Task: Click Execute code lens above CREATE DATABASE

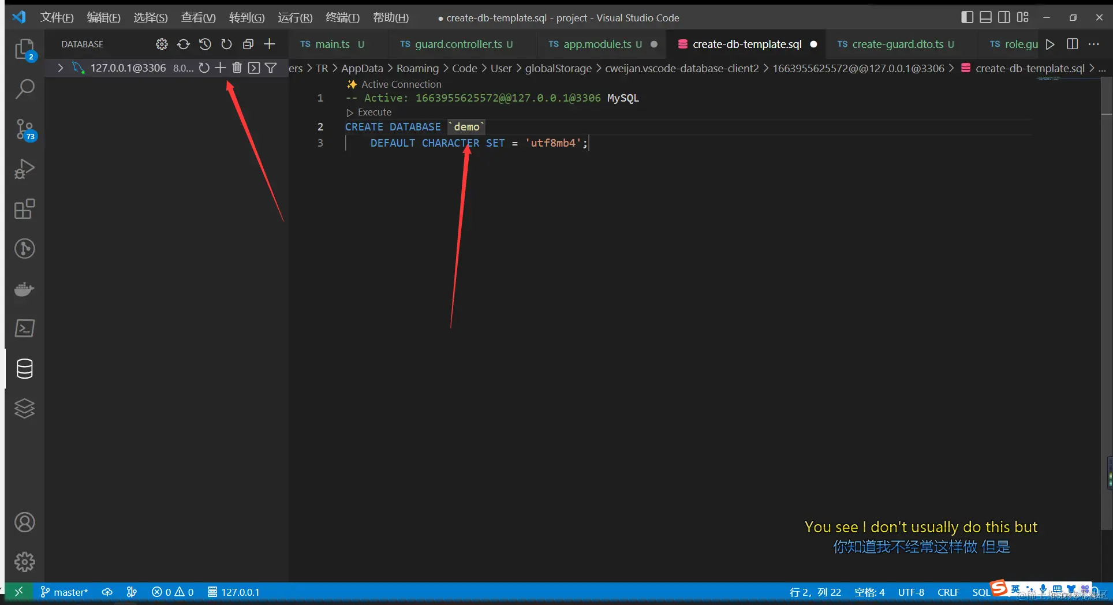Action: pos(369,112)
